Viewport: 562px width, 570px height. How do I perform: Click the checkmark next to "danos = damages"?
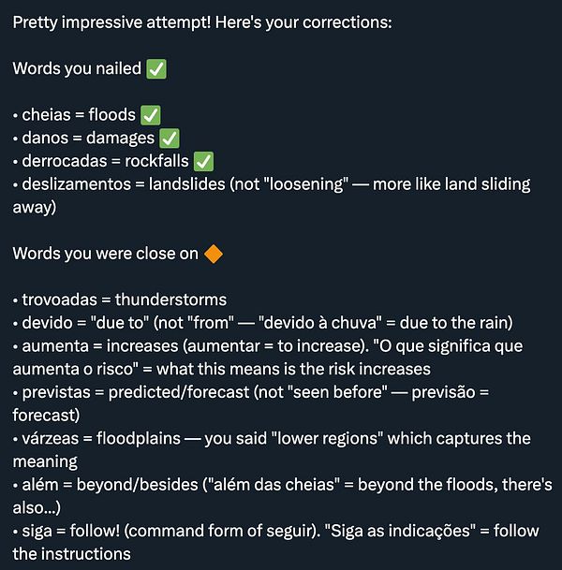coord(170,139)
